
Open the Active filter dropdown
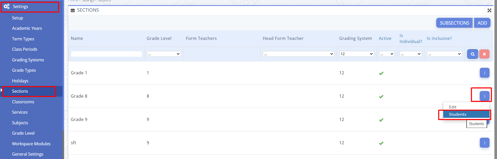pyautogui.click(x=387, y=54)
